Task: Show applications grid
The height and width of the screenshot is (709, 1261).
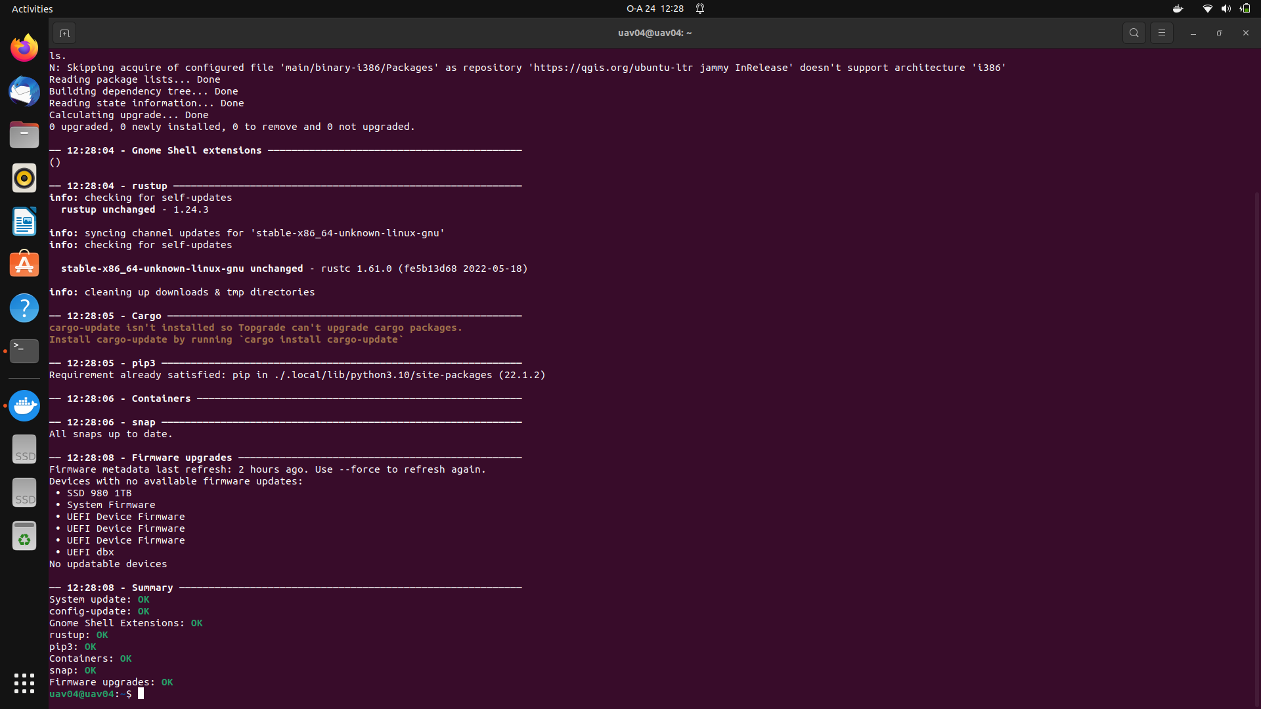Action: tap(24, 683)
